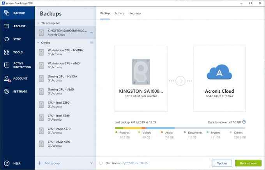The height and width of the screenshot is (170, 265).
Task: Click the SYNC sidebar label
Action: [17, 39]
